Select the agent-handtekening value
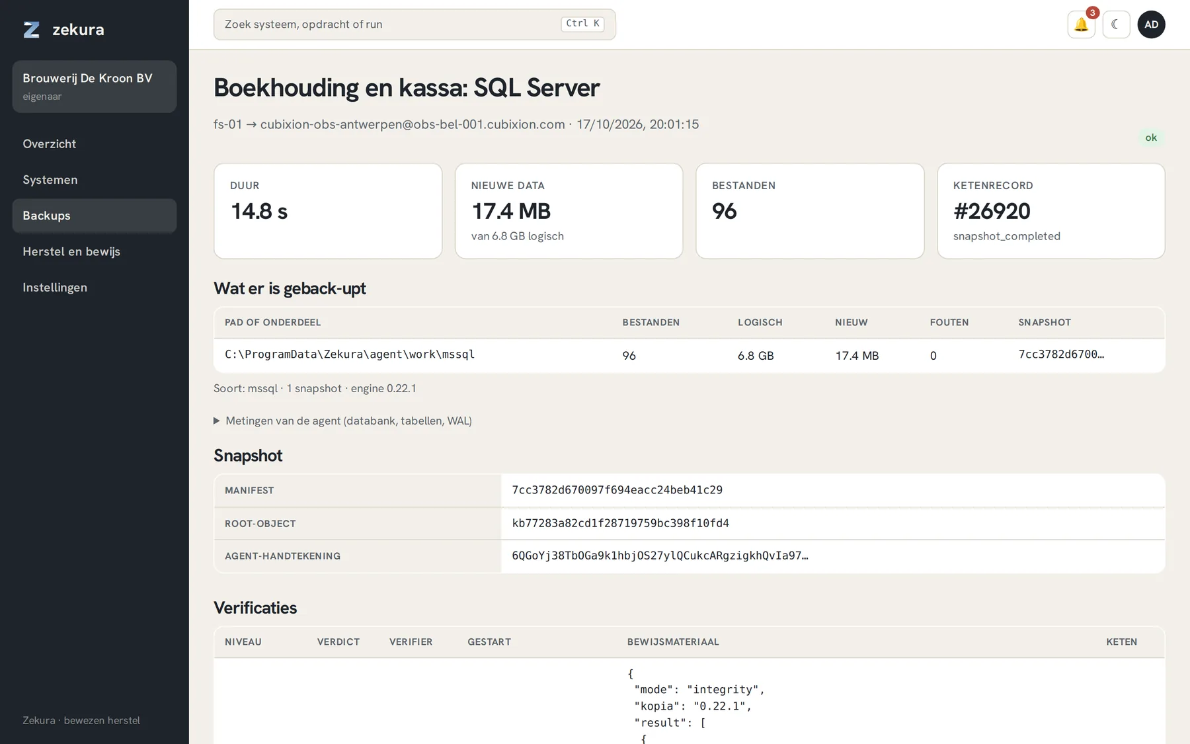1190x744 pixels. pyautogui.click(x=660, y=556)
